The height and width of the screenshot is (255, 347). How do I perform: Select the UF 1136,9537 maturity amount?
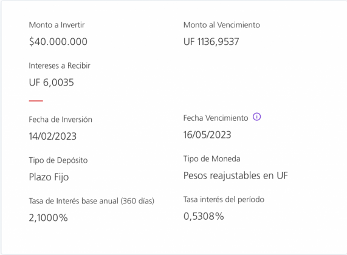point(211,41)
